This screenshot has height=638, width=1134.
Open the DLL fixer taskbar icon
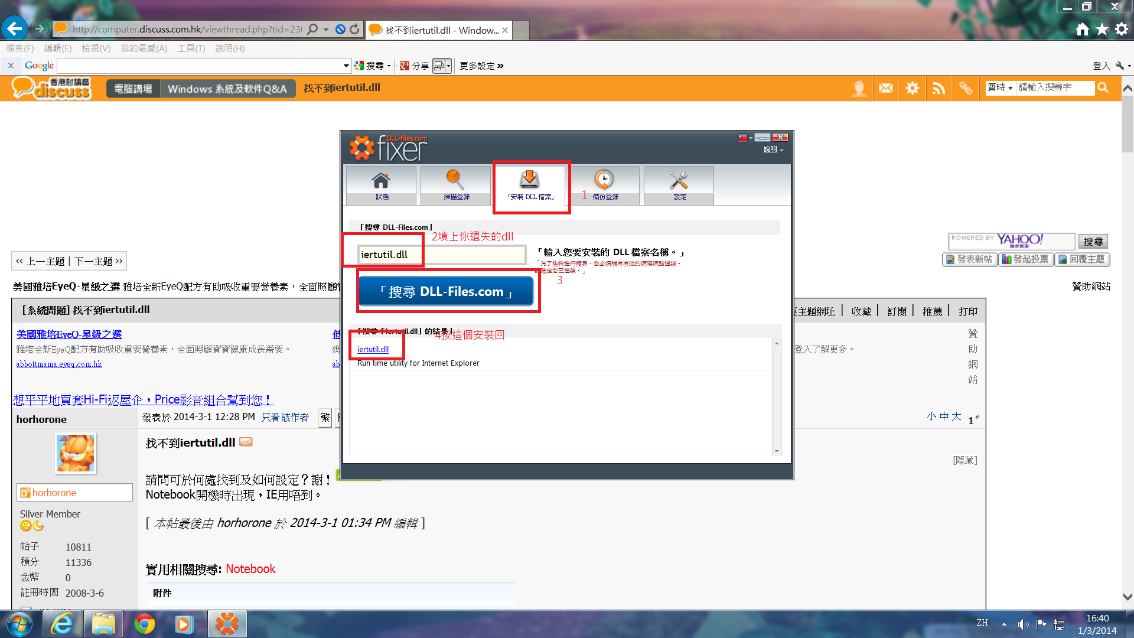tap(227, 624)
